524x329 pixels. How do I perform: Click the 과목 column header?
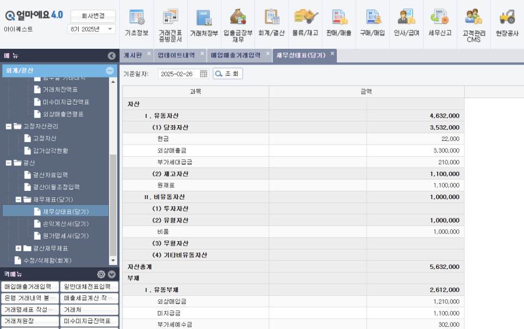click(x=196, y=92)
